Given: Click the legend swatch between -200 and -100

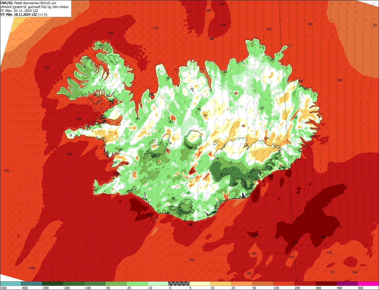Looking at the screenshot, I should click(74, 283).
